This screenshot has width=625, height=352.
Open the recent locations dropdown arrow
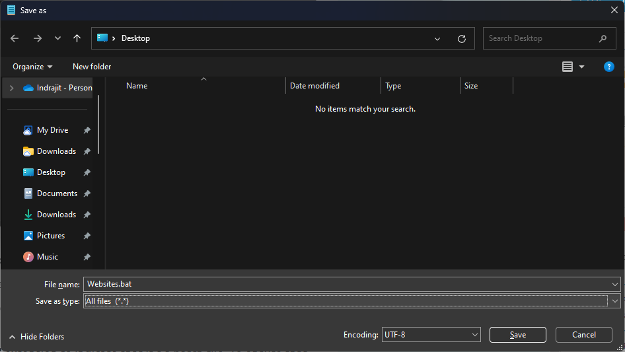pyautogui.click(x=57, y=38)
